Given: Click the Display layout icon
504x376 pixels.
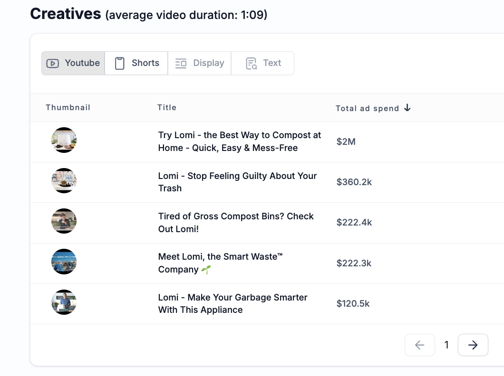Looking at the screenshot, I should [x=181, y=63].
